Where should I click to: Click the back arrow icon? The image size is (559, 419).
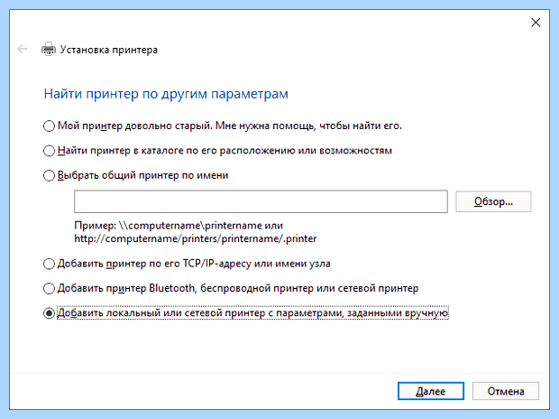[23, 49]
